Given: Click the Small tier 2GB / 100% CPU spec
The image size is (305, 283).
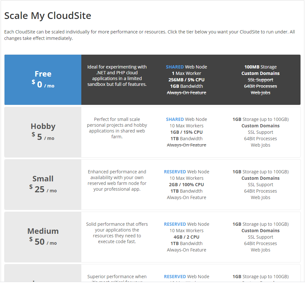Looking at the screenshot, I should click(x=186, y=185).
